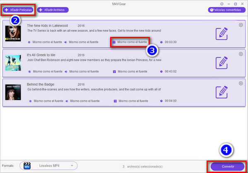Image resolution: width=248 pixels, height=173 pixels.
Task: Start conversion with the Convertir button
Action: pos(228,166)
